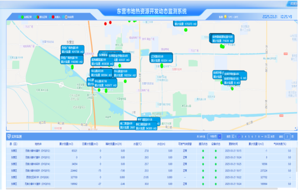Viewport: 298px width, 190px height.
Task: Toggle the gray-dot status filter checkbox
Action: tap(63, 17)
